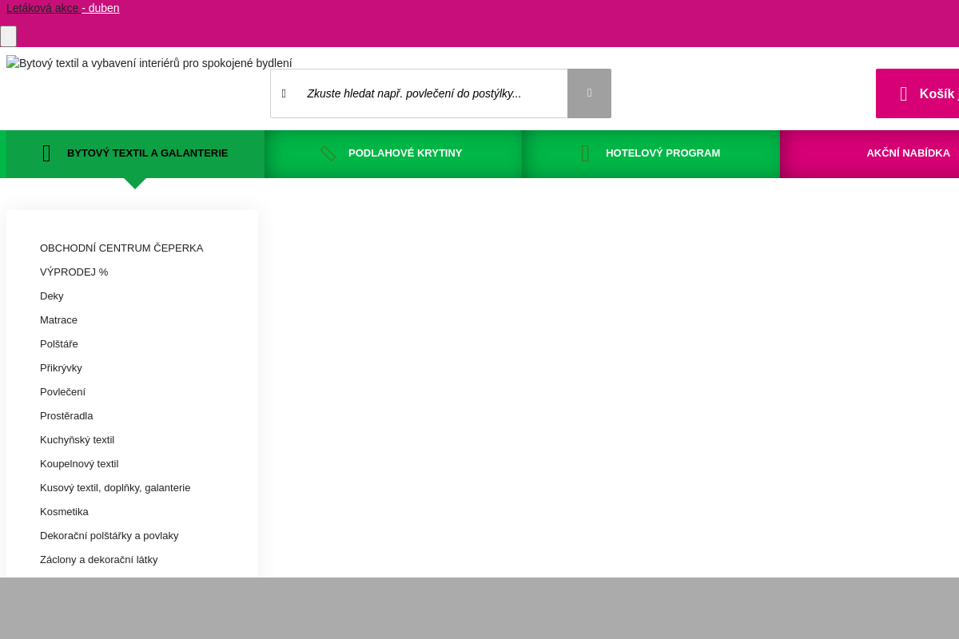The width and height of the screenshot is (959, 639).
Task: Click the icon beside Hotelový program
Action: 585,153
